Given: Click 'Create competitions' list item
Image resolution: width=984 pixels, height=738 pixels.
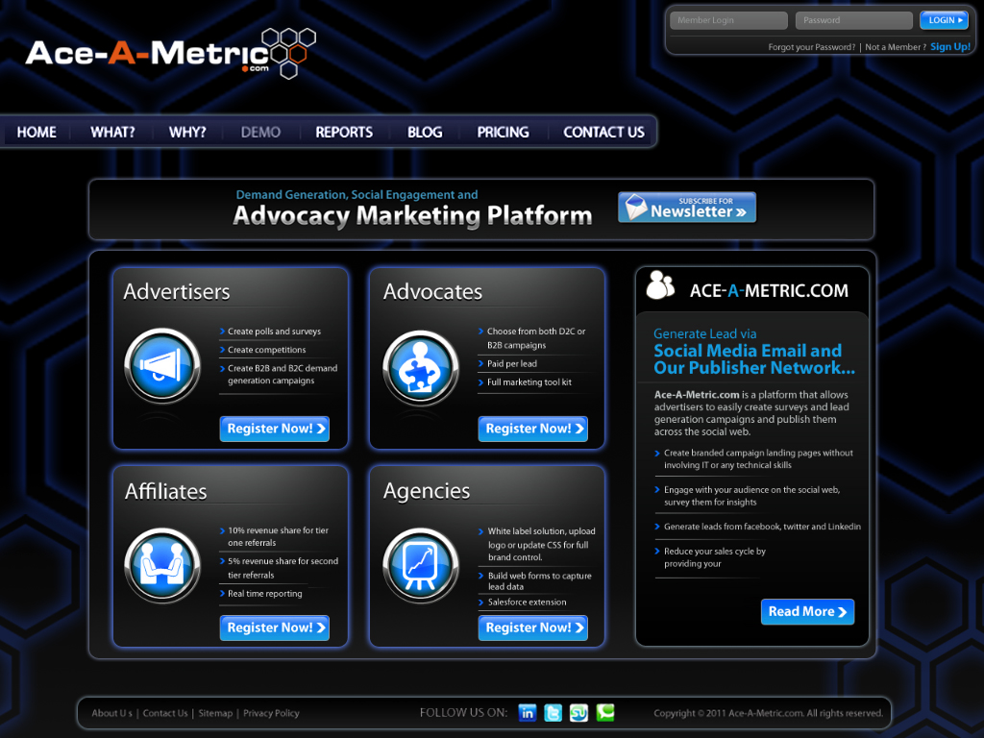Looking at the screenshot, I should pyautogui.click(x=267, y=350).
